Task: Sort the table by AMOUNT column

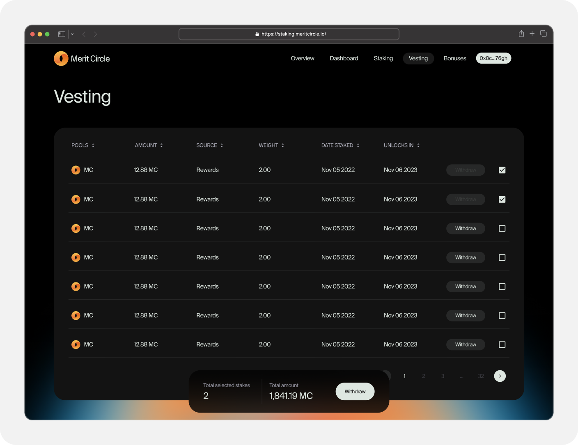Action: point(149,145)
